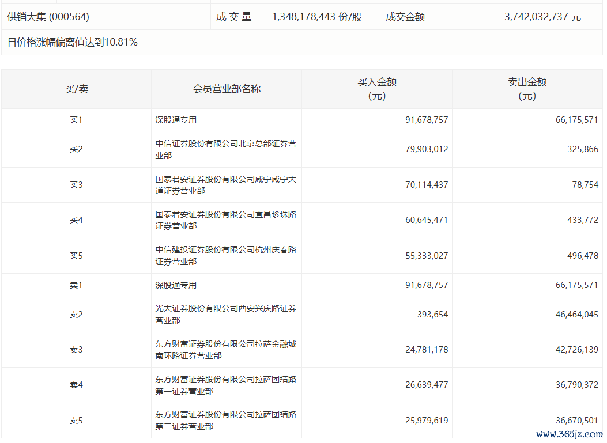Select the 买4 row label
607x443 pixels.
pos(76,220)
